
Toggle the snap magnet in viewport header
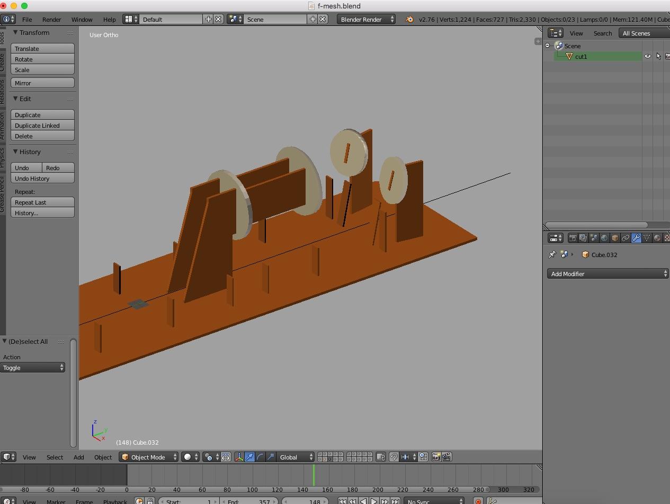click(x=394, y=457)
